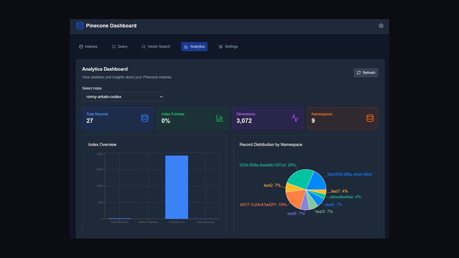
Task: Click the Namespaces orange database icon
Action: click(x=370, y=118)
